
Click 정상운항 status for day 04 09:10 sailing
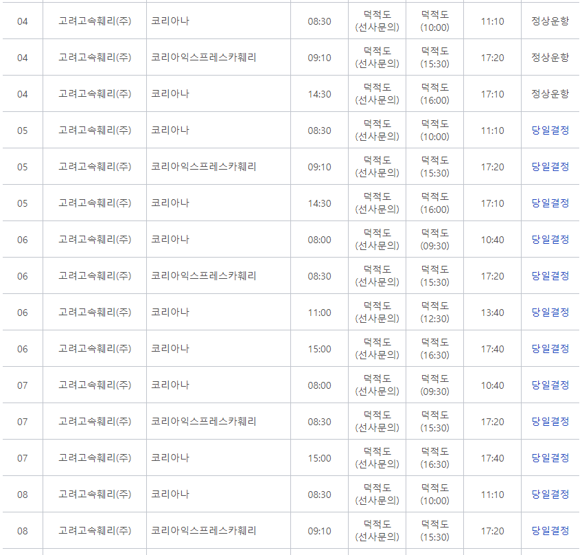tap(550, 58)
